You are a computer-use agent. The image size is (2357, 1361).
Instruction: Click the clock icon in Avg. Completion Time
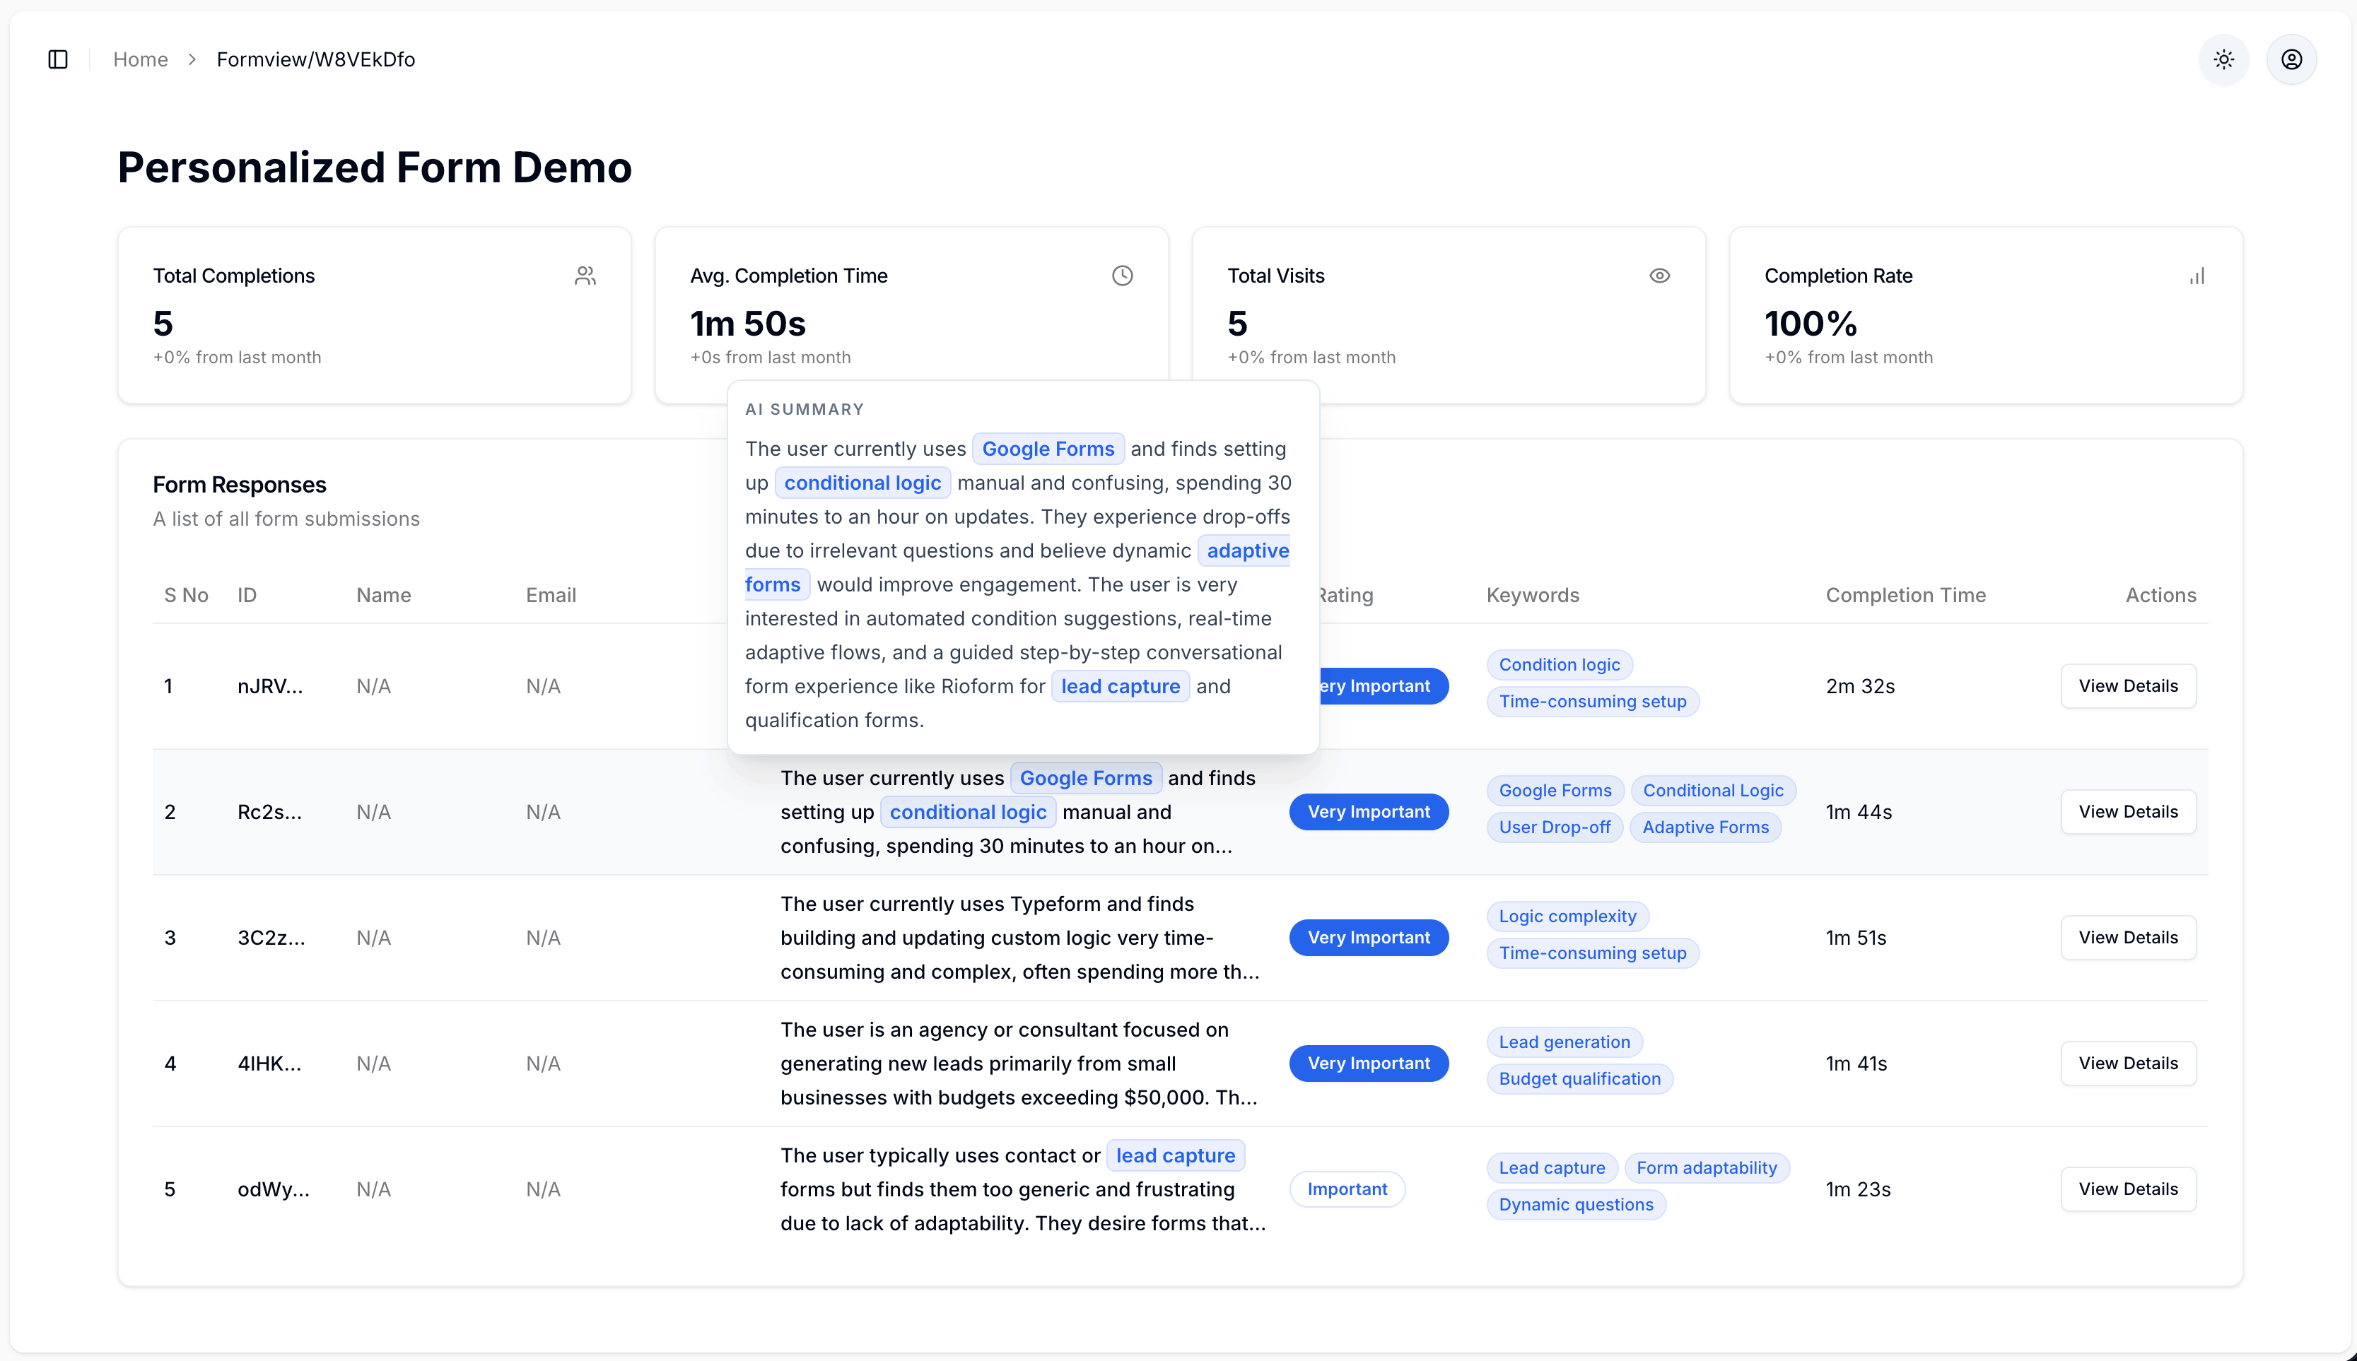(x=1122, y=276)
